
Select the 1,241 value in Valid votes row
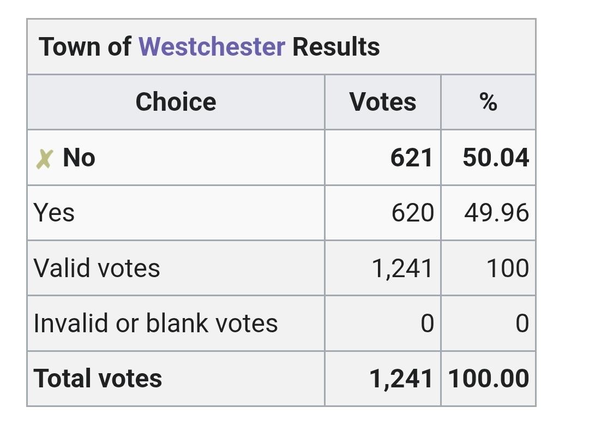coord(402,268)
